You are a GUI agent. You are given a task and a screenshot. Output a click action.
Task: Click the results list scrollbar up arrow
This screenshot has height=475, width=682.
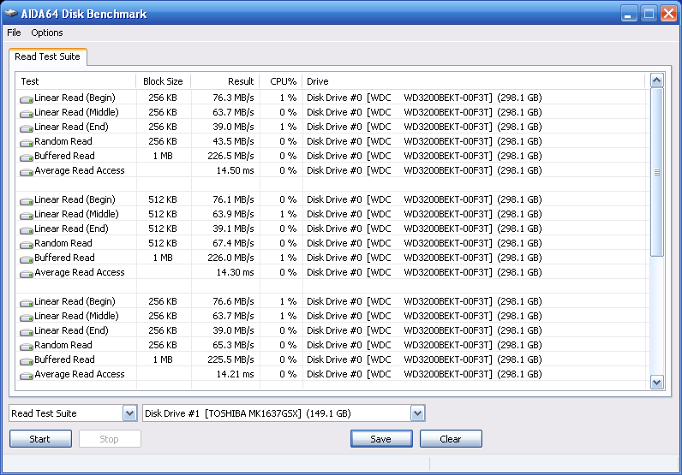click(657, 80)
